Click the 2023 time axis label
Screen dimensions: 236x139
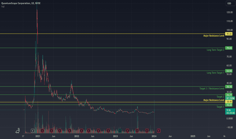tap(115, 136)
